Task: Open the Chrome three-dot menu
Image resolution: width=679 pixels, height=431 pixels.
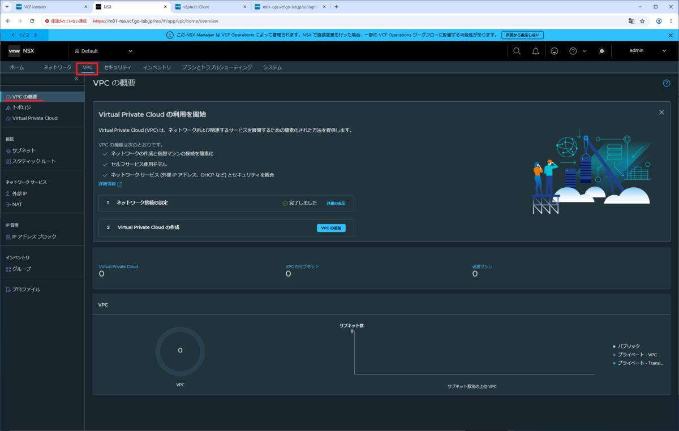Action: pos(671,21)
